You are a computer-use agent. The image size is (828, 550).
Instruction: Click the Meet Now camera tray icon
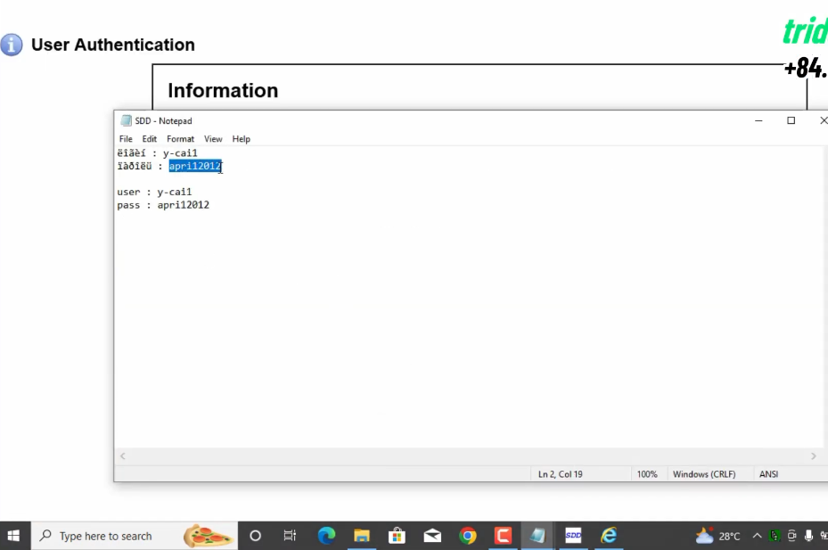click(791, 536)
